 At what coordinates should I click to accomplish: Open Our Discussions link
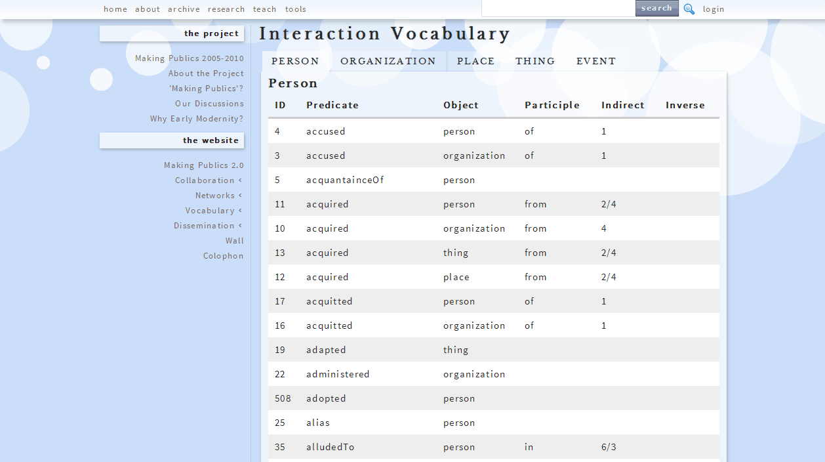[209, 104]
